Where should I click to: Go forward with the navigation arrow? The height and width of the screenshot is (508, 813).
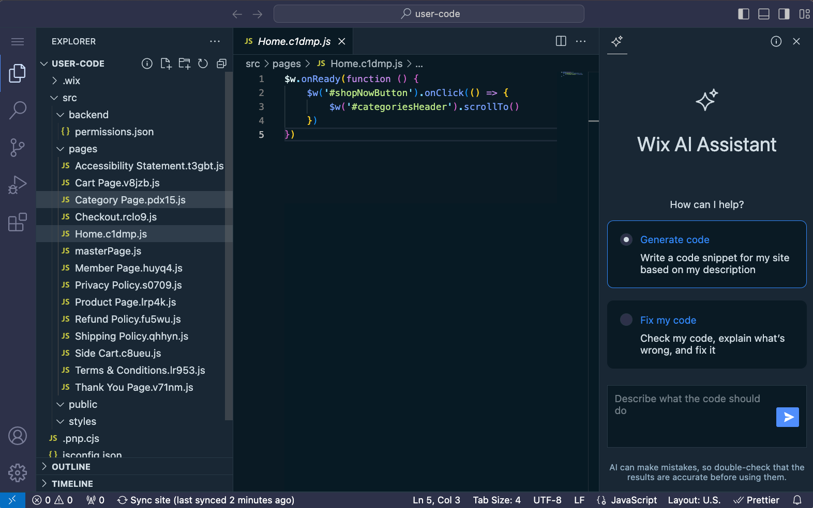pyautogui.click(x=258, y=14)
